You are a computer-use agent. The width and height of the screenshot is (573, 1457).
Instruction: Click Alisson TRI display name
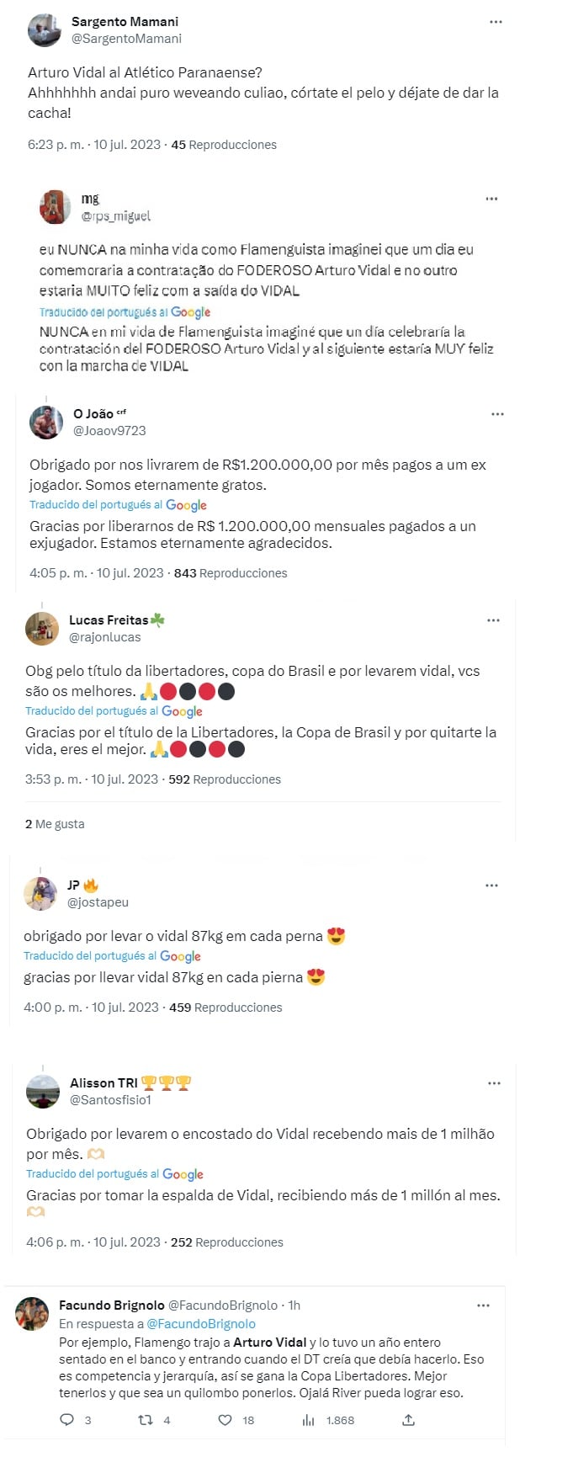103,1083
